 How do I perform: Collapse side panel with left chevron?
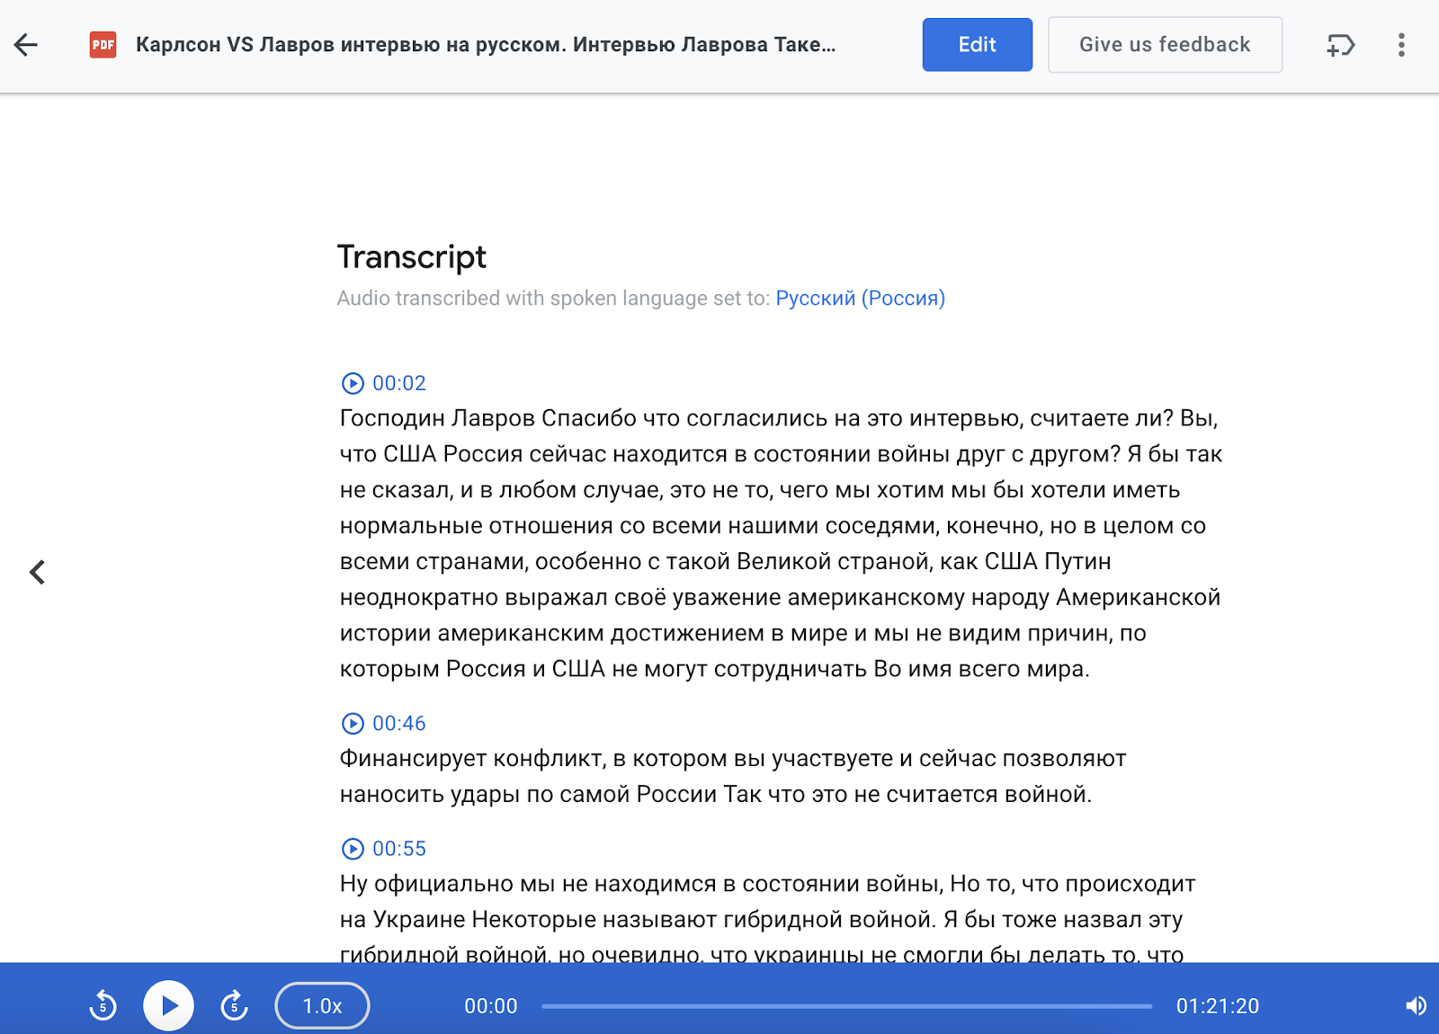click(37, 572)
